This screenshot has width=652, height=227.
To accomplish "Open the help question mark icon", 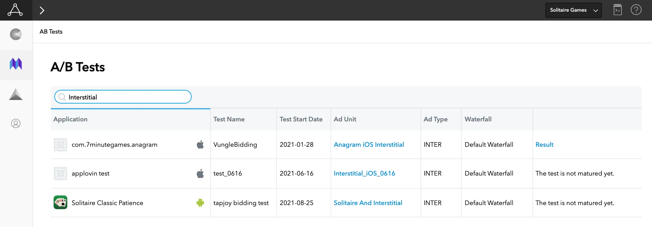I will point(636,10).
